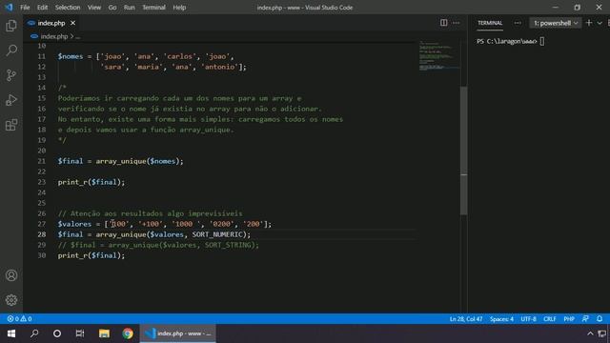Click the VS Code index.php taskbar button
This screenshot has width=610, height=343.
pyautogui.click(x=178, y=333)
